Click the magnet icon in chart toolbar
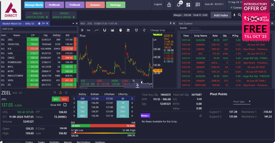This screenshot has width=275, height=143. pyautogui.click(x=105, y=30)
